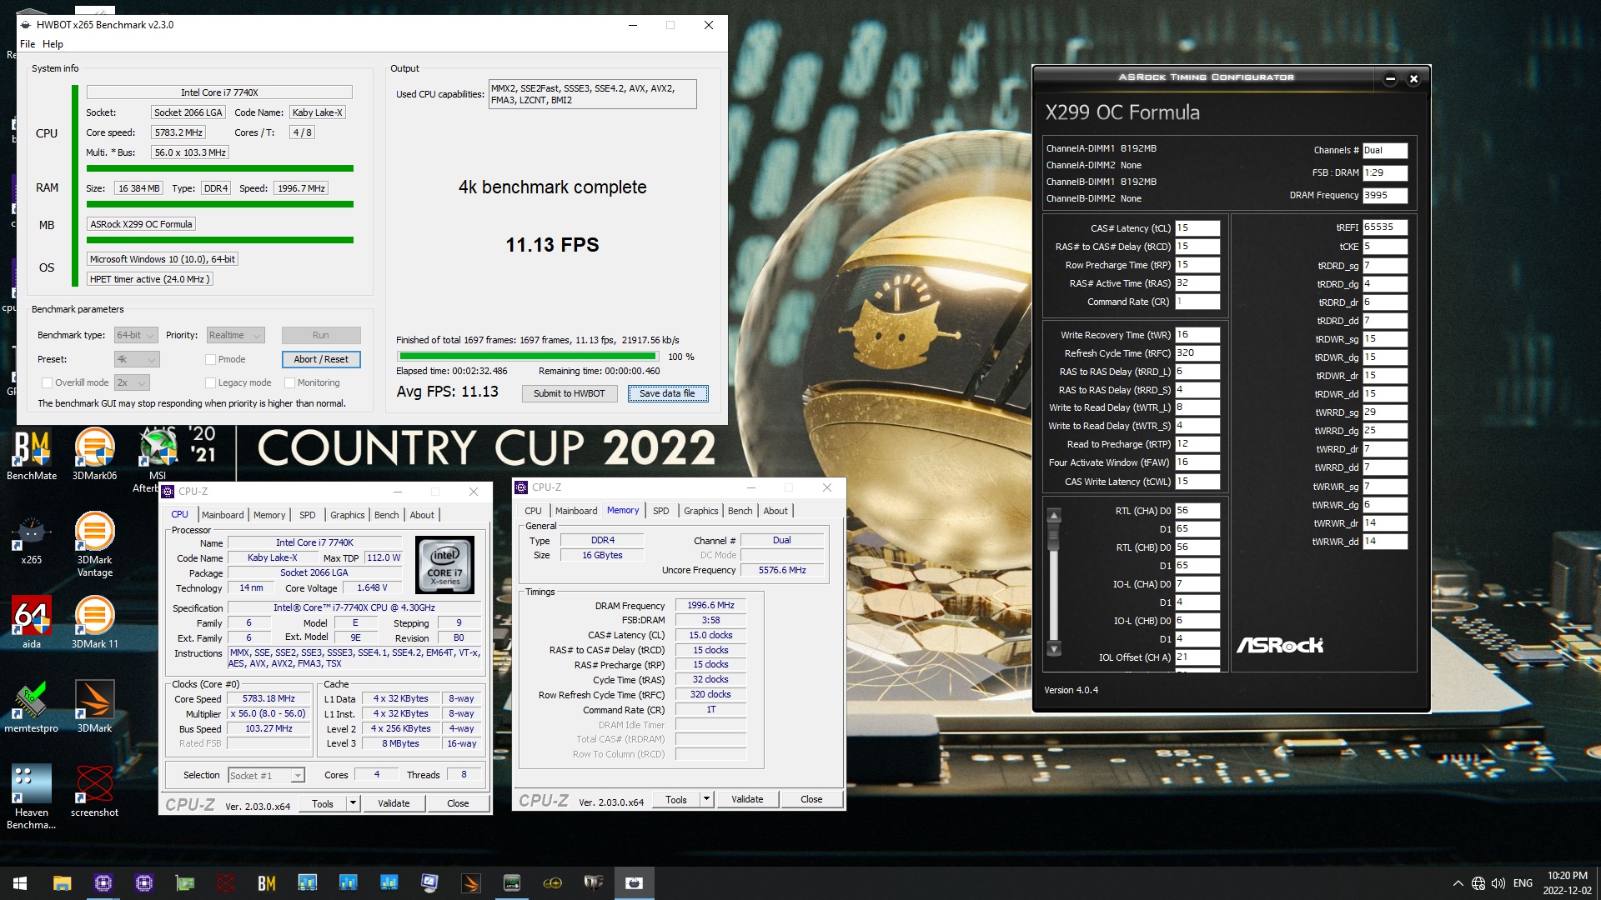The height and width of the screenshot is (900, 1601).
Task: Click the Intel Core i7 logo in CPU-Z
Action: (x=444, y=564)
